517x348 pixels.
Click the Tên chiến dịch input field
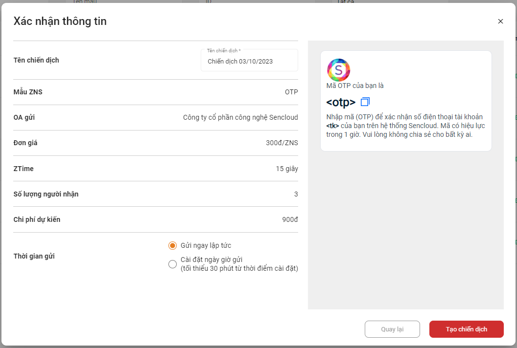[249, 62]
